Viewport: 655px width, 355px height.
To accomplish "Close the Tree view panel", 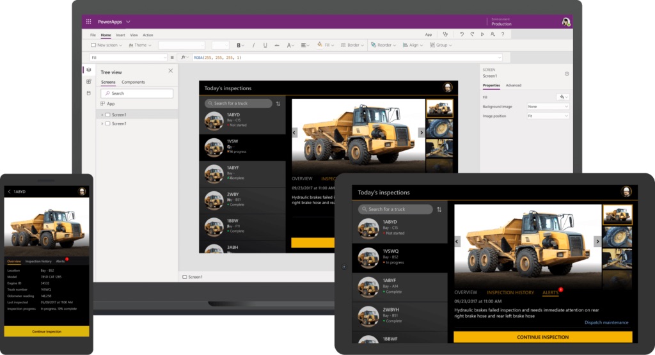I will click(x=170, y=71).
